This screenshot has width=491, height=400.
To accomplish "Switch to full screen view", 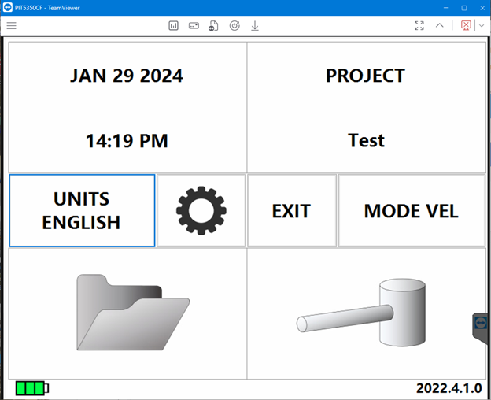I will pos(419,25).
